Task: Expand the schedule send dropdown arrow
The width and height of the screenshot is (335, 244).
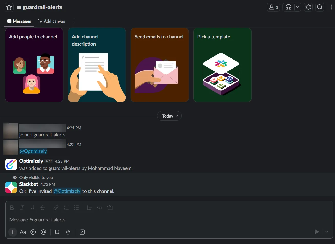Action: (x=327, y=232)
